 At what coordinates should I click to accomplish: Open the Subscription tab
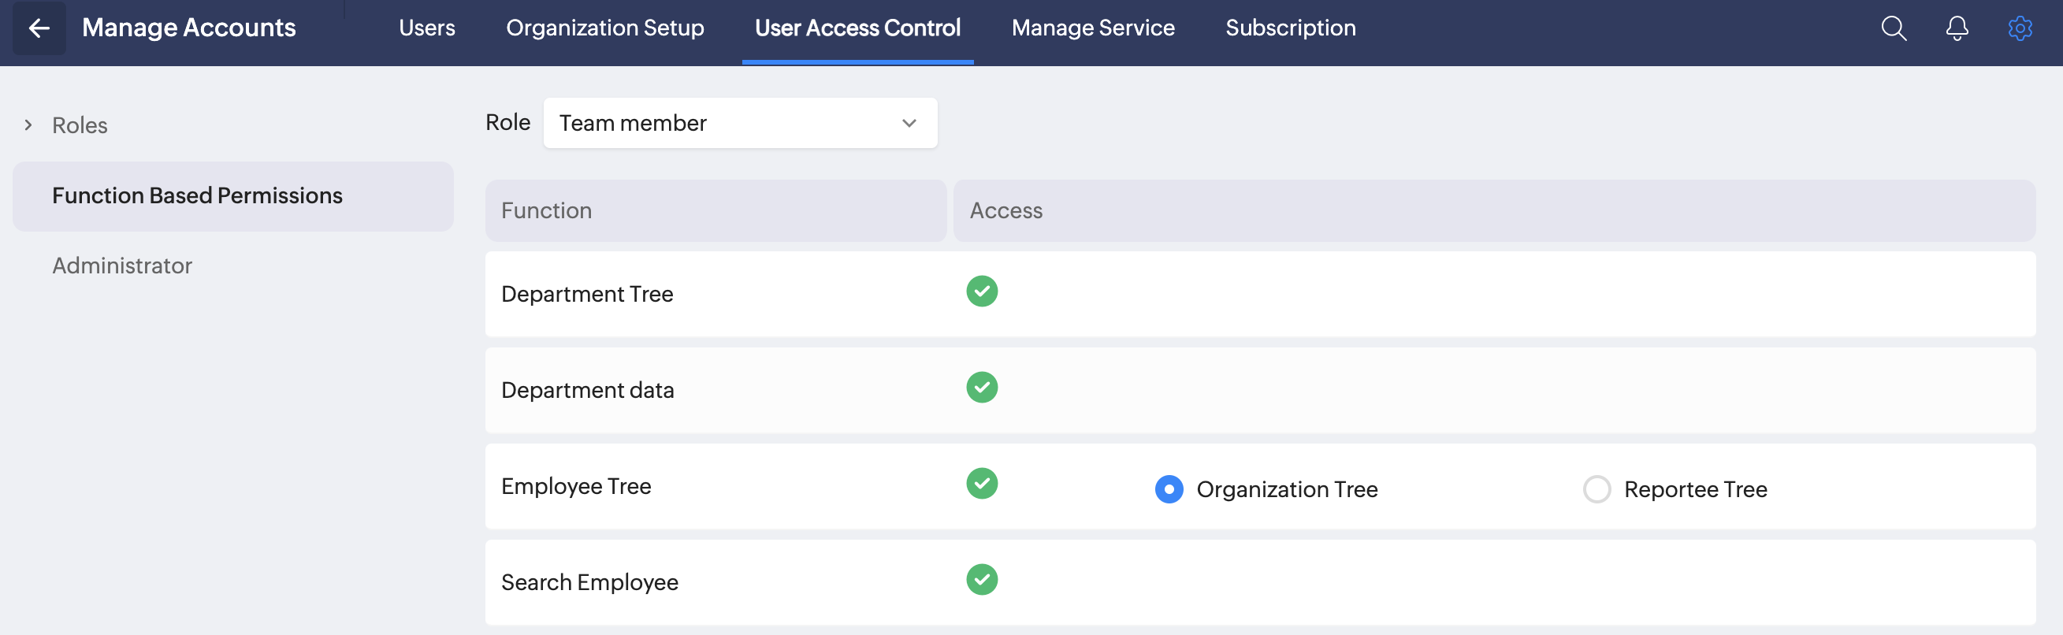(x=1290, y=28)
